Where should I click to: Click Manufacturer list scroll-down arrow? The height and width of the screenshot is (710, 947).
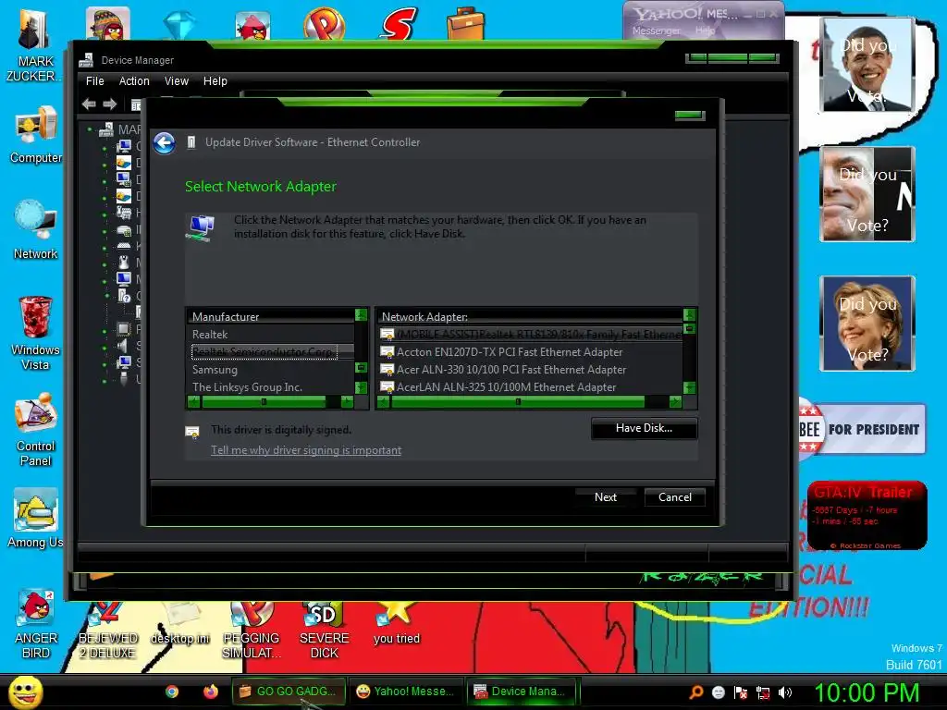coord(362,387)
